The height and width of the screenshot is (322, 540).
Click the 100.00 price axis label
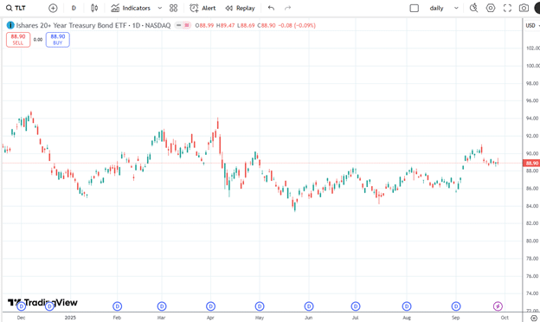(533, 66)
